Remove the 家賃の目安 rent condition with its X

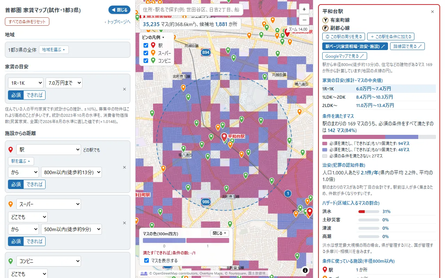(x=124, y=89)
